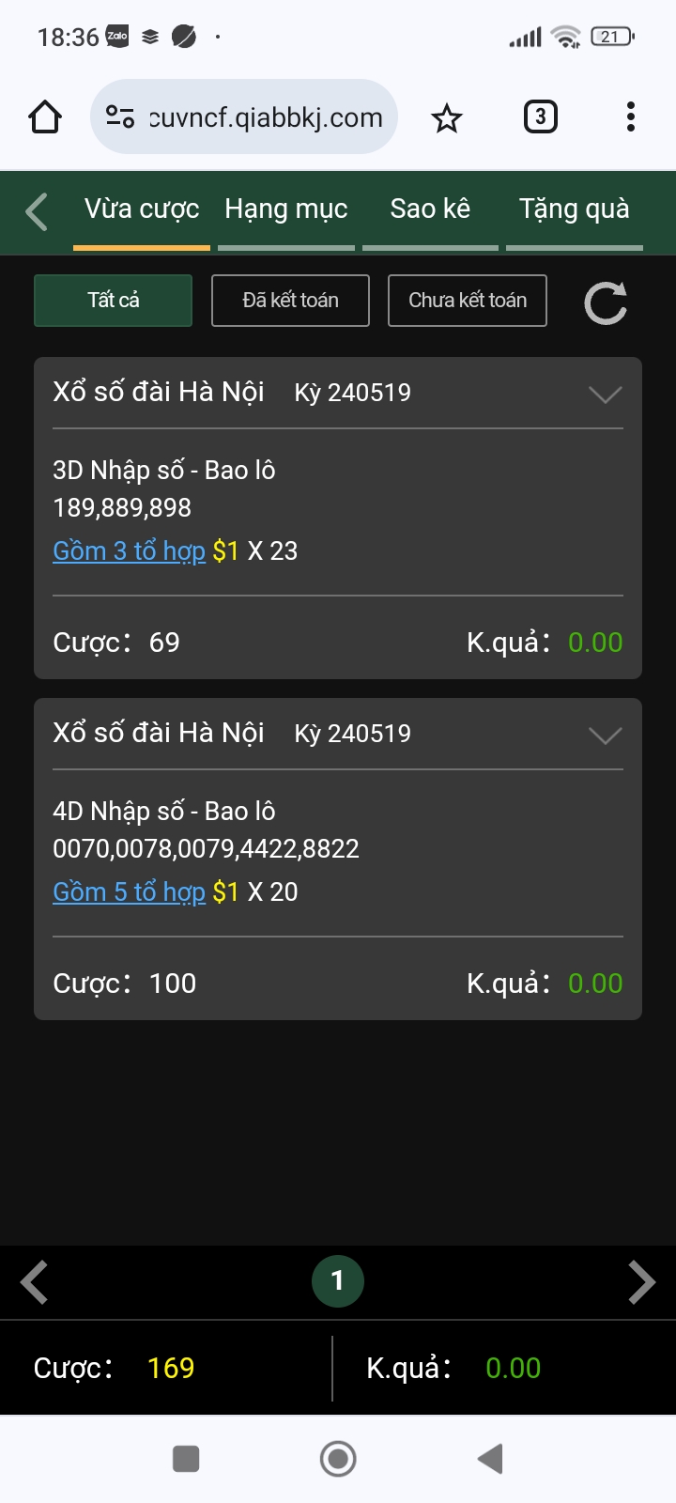Open the "Sao kê" tab
The image size is (676, 1503).
click(x=430, y=209)
